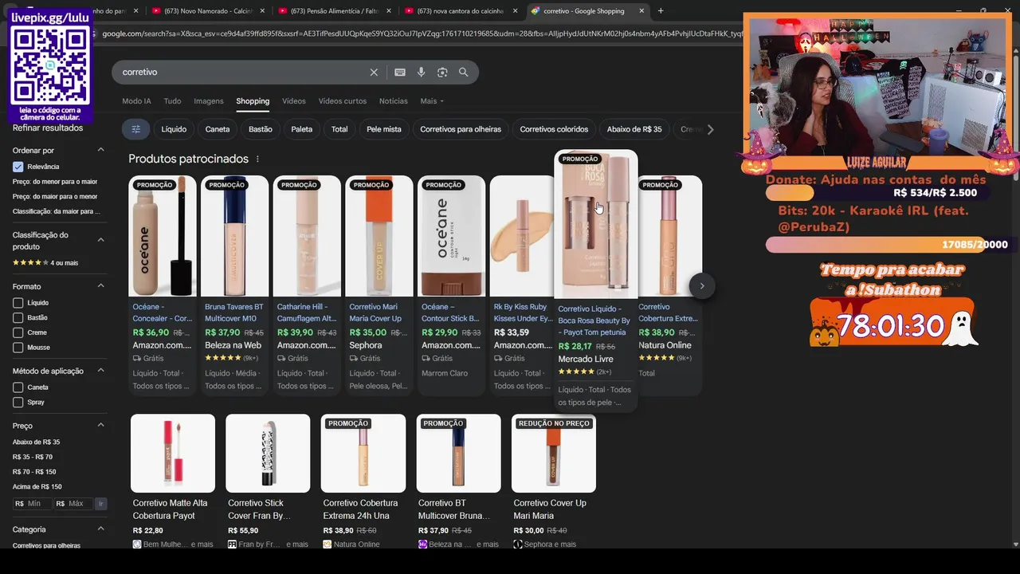This screenshot has width=1020, height=574.
Task: Click the Bem Mulher store icon
Action: pos(137,545)
